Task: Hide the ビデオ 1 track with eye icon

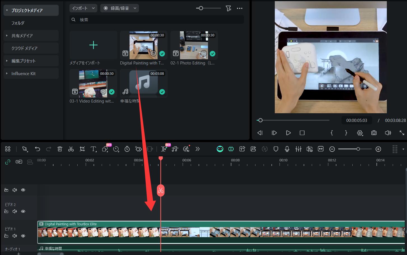Action: pos(23,236)
